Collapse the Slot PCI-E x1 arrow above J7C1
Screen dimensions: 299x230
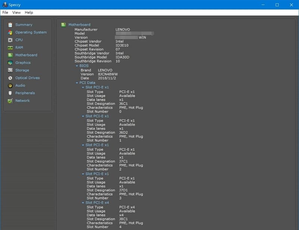(x=83, y=145)
